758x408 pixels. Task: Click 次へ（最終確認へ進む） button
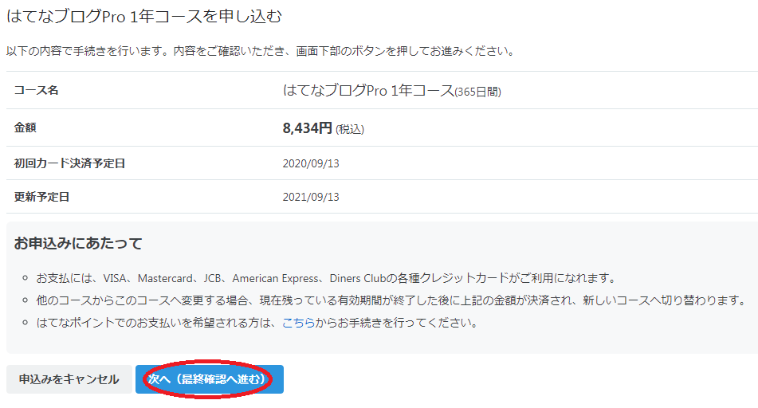(210, 379)
